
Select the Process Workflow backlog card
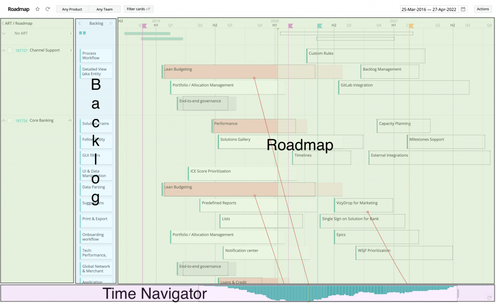[x=96, y=56]
